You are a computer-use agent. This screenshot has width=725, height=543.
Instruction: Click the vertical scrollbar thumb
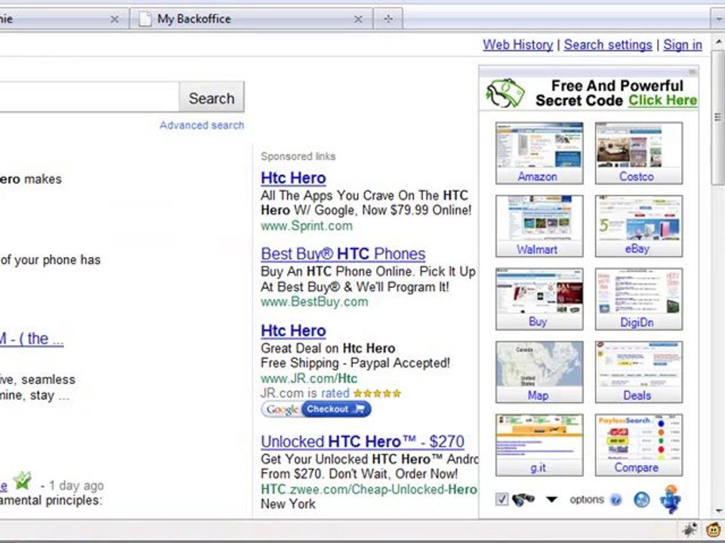click(718, 117)
